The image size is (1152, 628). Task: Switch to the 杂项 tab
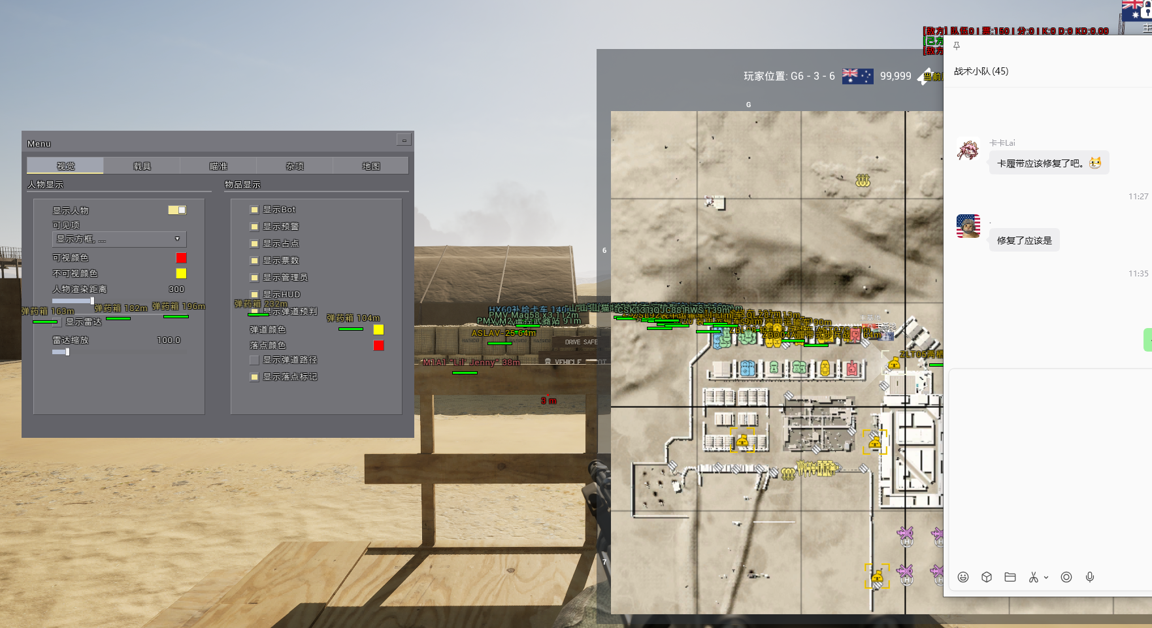pos(295,165)
